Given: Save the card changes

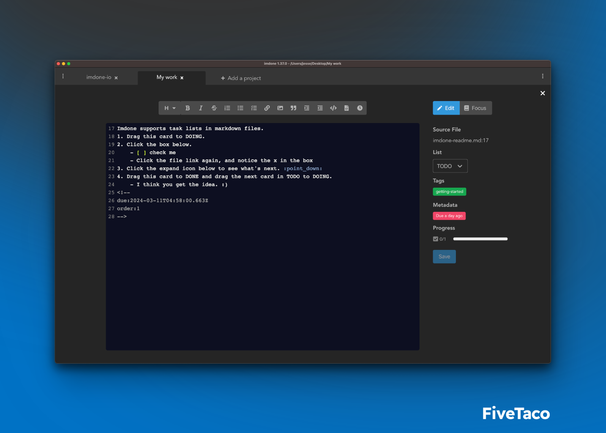Looking at the screenshot, I should pyautogui.click(x=444, y=257).
